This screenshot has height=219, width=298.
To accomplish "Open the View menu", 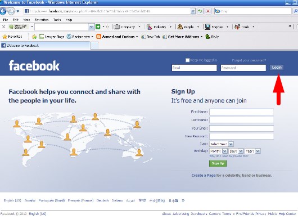I will [26, 20].
